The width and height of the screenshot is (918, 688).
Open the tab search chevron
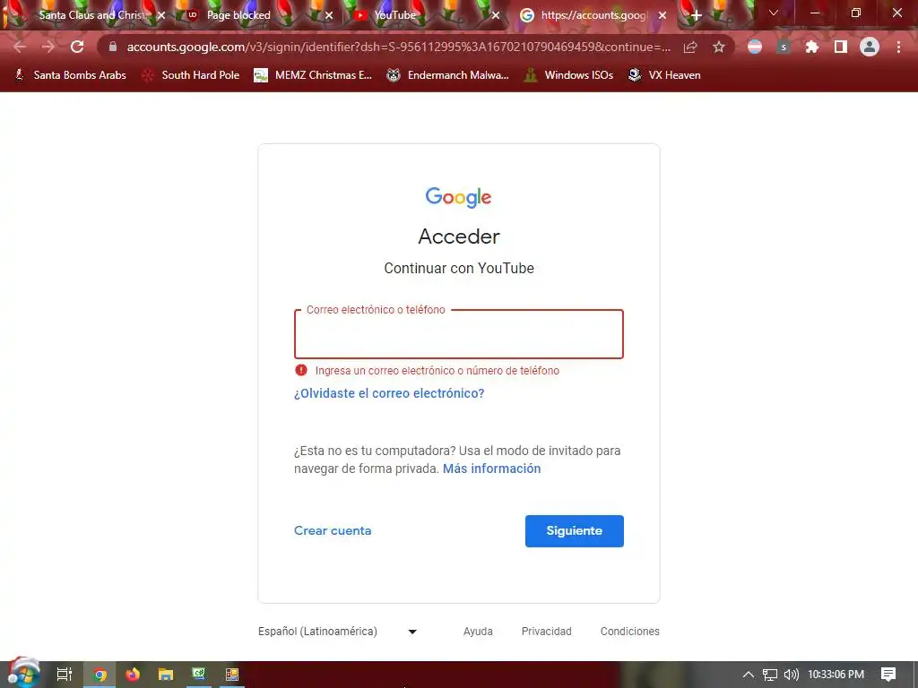(774, 13)
